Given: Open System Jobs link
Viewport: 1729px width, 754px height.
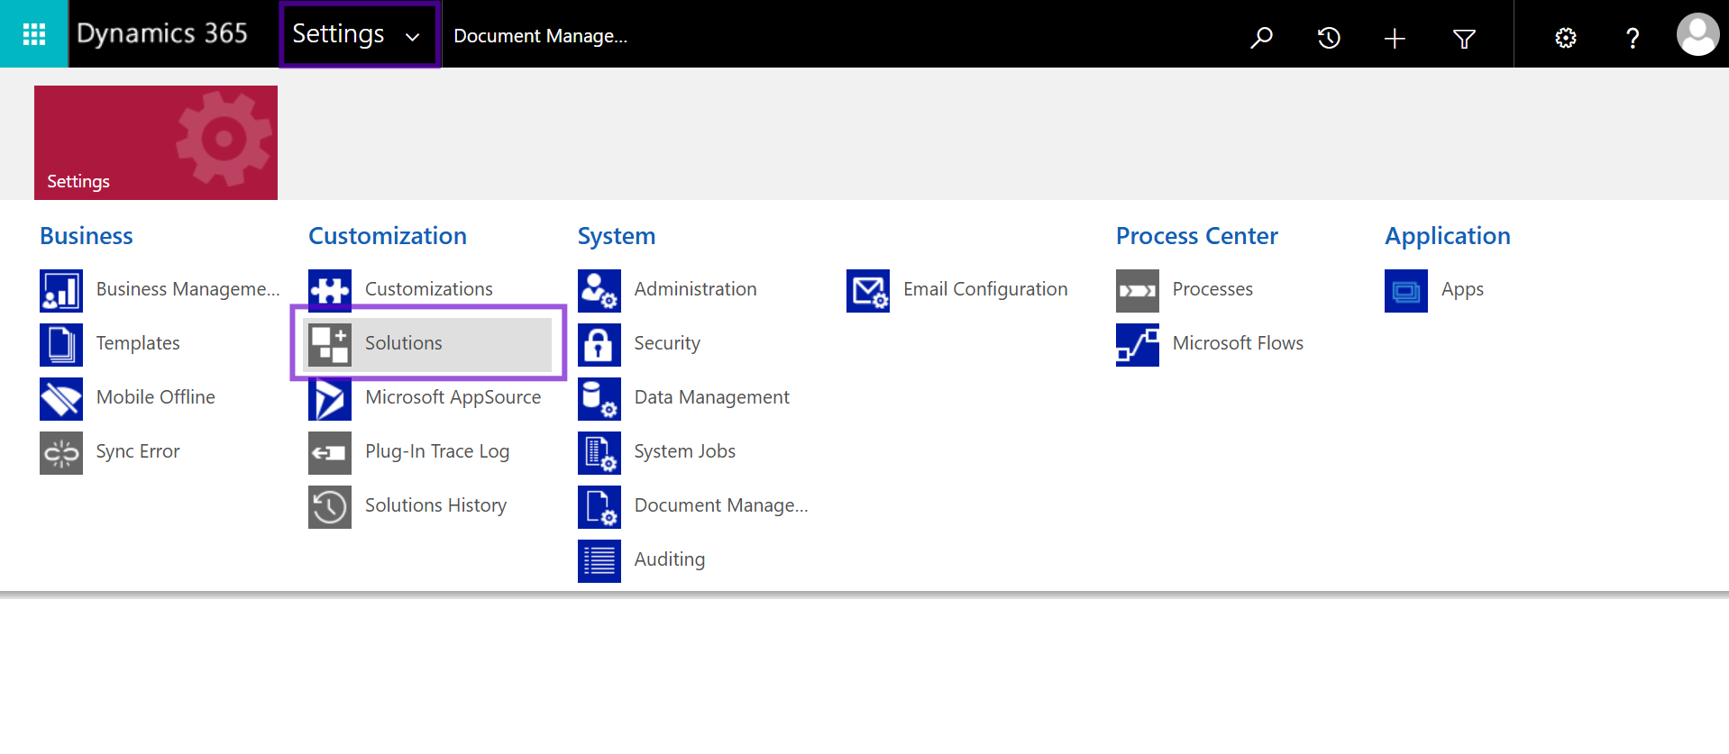Looking at the screenshot, I should 685,451.
